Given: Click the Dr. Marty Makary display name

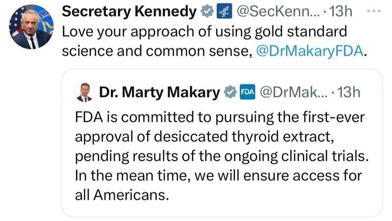Looking at the screenshot, I should [159, 92].
